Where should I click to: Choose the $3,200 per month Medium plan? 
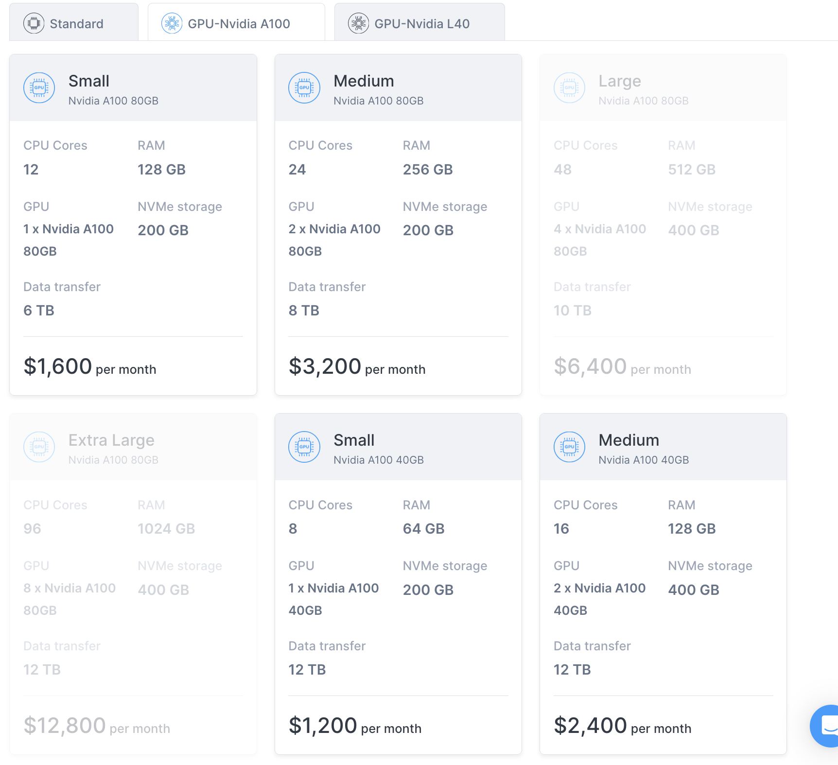(398, 224)
